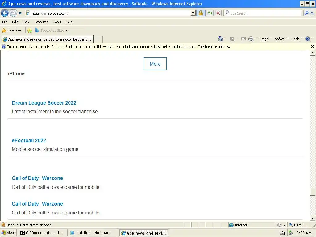Click the Read Mail icon

[243, 39]
